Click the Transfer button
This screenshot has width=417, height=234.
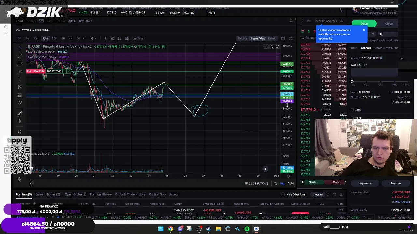(x=396, y=183)
